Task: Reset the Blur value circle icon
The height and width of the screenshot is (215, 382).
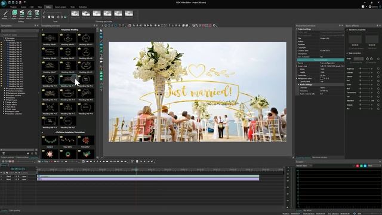Action: 378,109
